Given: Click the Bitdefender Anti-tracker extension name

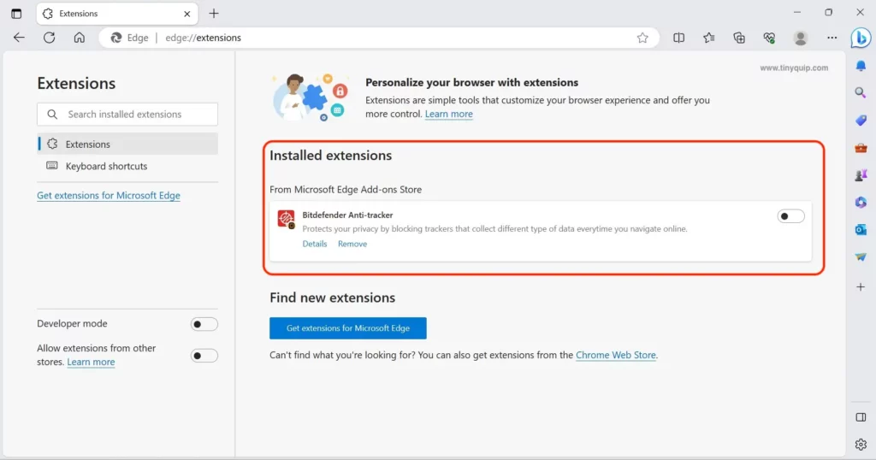Looking at the screenshot, I should point(347,215).
